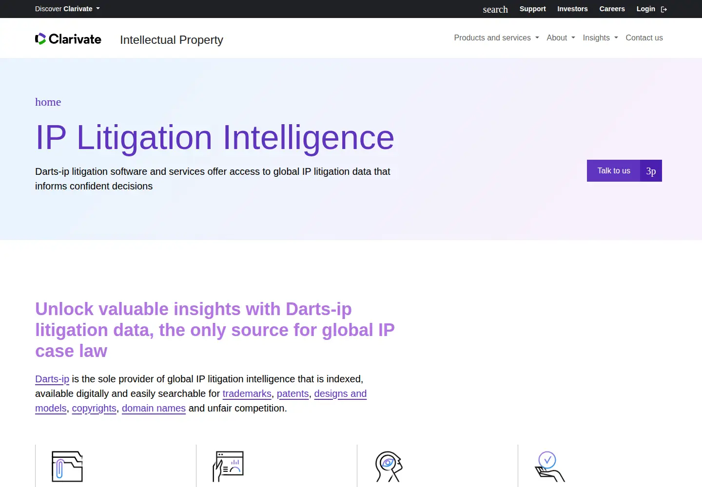The width and height of the screenshot is (702, 487).
Task: Expand the Products and services menu
Action: pyautogui.click(x=496, y=38)
